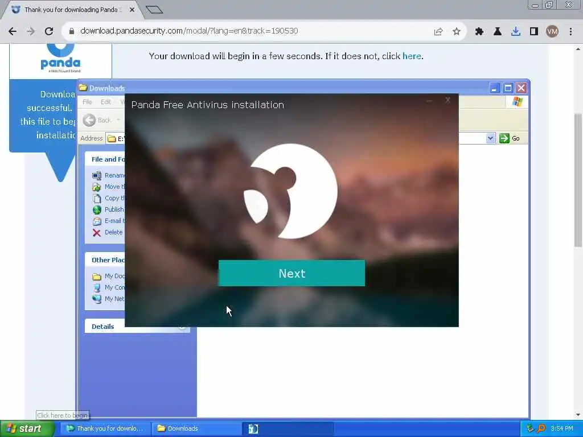Click Back button in Downloads explorer
583x437 pixels.
coord(97,120)
